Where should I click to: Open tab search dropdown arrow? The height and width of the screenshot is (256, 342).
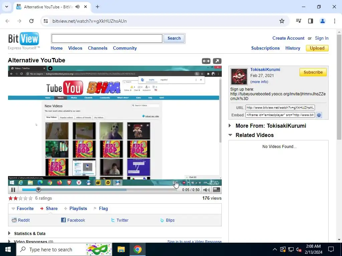[7, 7]
